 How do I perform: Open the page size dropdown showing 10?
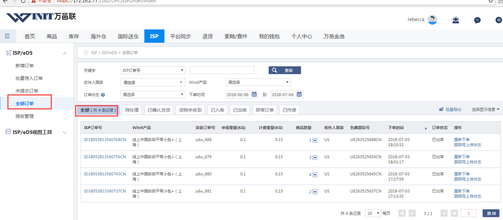click(x=373, y=213)
